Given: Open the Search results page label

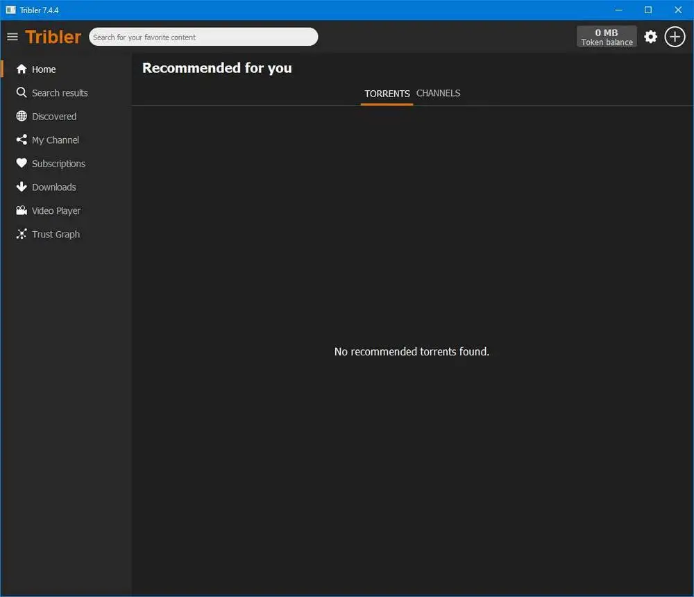Looking at the screenshot, I should (60, 93).
